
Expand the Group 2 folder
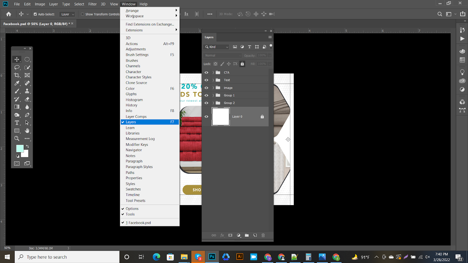point(213,103)
